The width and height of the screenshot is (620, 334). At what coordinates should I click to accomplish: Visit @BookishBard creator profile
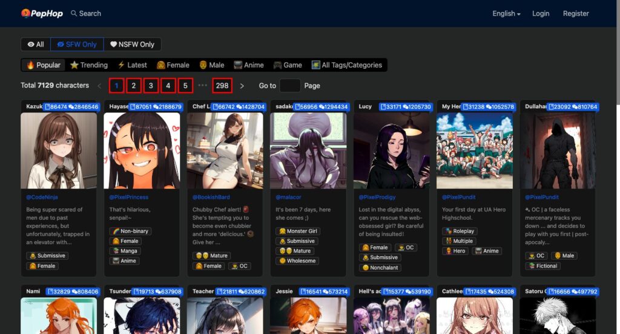[x=211, y=197]
